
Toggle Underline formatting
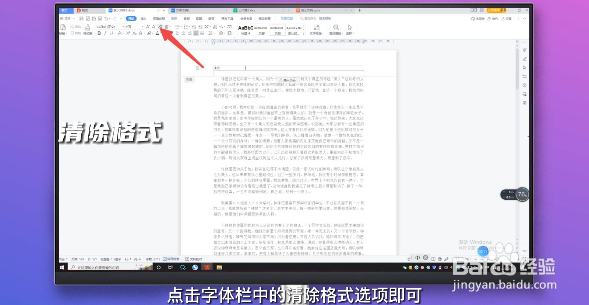click(111, 33)
